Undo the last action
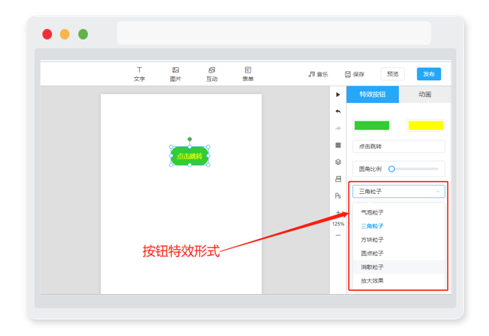The image size is (489, 336). click(x=338, y=111)
